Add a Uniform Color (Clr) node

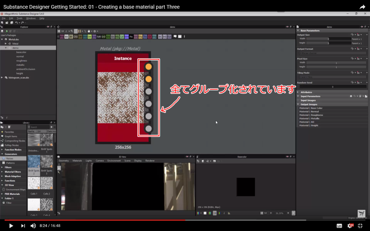(x=150, y=37)
